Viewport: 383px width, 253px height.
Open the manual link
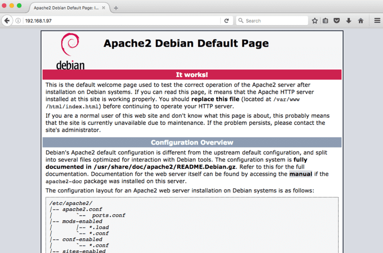(x=301, y=174)
